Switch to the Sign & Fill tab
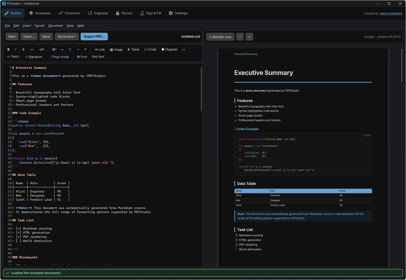Screen dimensions: 406x280 tap(150, 13)
